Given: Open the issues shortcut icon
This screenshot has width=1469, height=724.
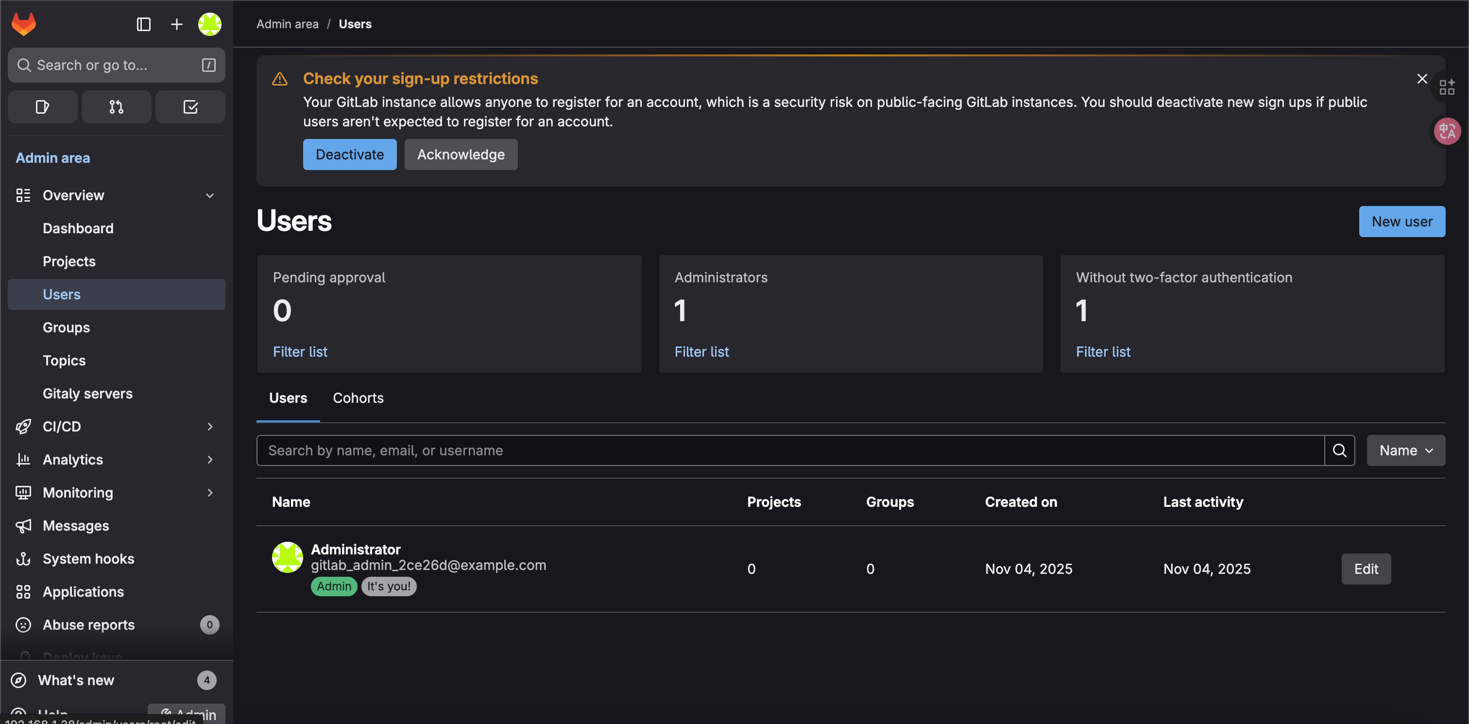Looking at the screenshot, I should click(x=42, y=107).
